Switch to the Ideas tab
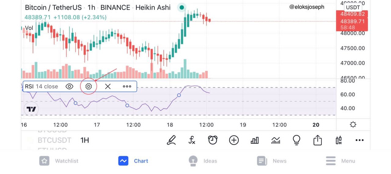391x174 pixels. click(x=203, y=161)
